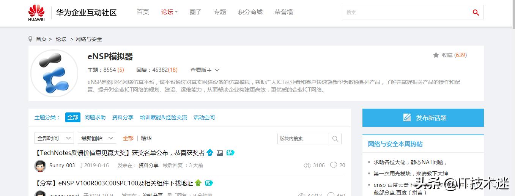The image size is (515, 196).
Task: Click the 精 badge on eNSP V100R003 post
Action: pos(209,183)
